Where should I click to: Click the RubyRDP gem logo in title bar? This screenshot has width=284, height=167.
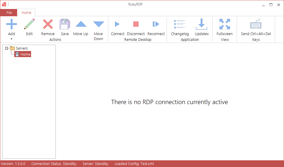pyautogui.click(x=4, y=4)
